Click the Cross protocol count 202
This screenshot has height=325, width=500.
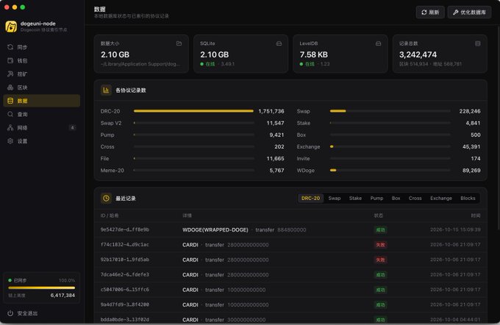click(x=279, y=147)
